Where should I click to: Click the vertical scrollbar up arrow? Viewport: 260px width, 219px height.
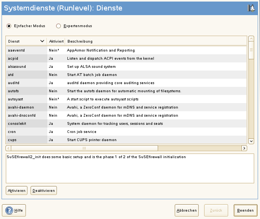point(251,39)
